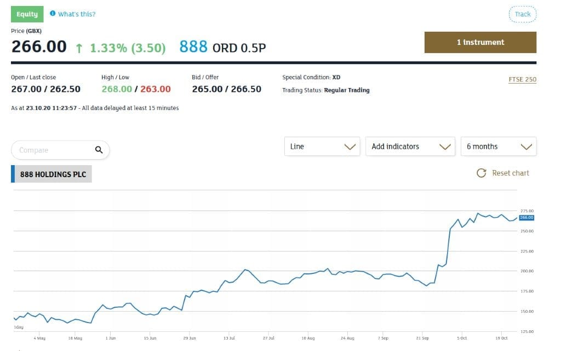
Task: Click the 1 instrument button
Action: [480, 42]
